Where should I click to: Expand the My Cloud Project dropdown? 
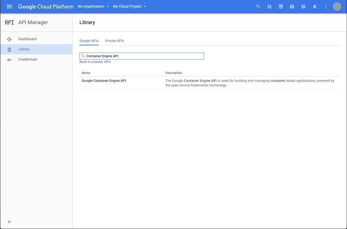pos(129,7)
